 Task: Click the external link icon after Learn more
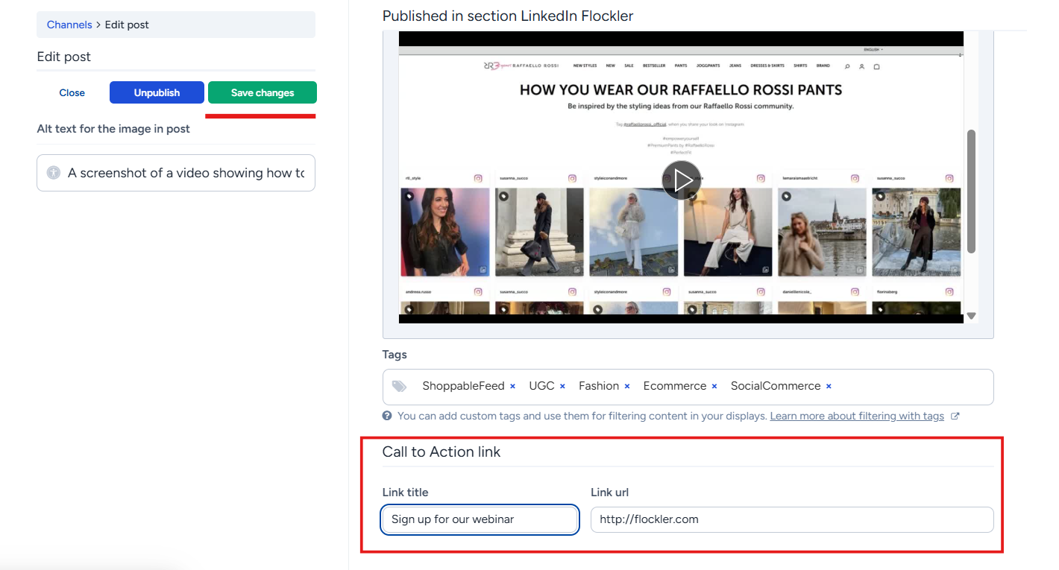coord(955,416)
